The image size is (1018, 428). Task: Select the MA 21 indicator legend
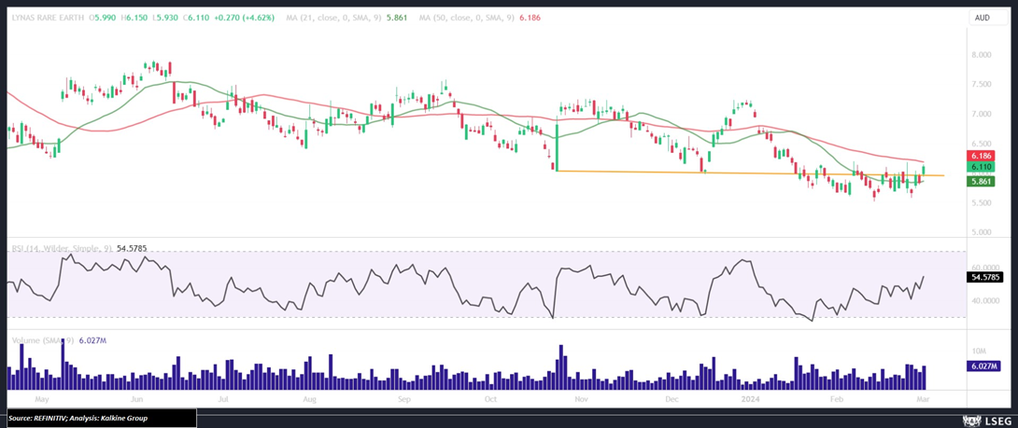346,18
